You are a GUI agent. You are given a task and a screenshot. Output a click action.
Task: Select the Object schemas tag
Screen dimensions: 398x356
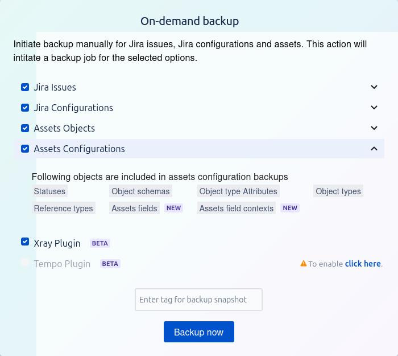pyautogui.click(x=140, y=191)
